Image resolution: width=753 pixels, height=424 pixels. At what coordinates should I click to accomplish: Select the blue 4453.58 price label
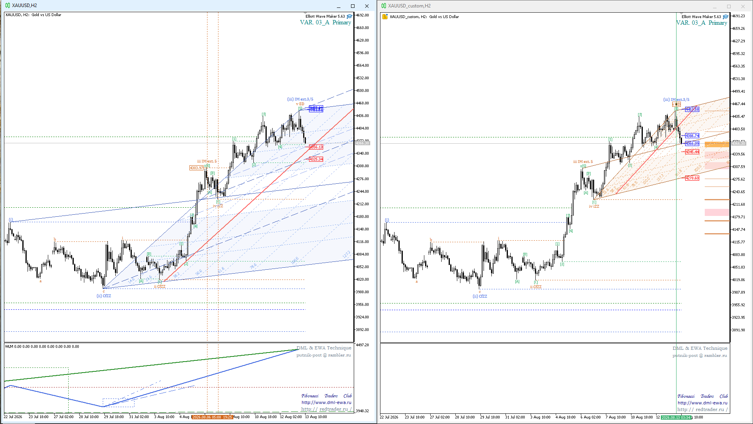coord(692,110)
